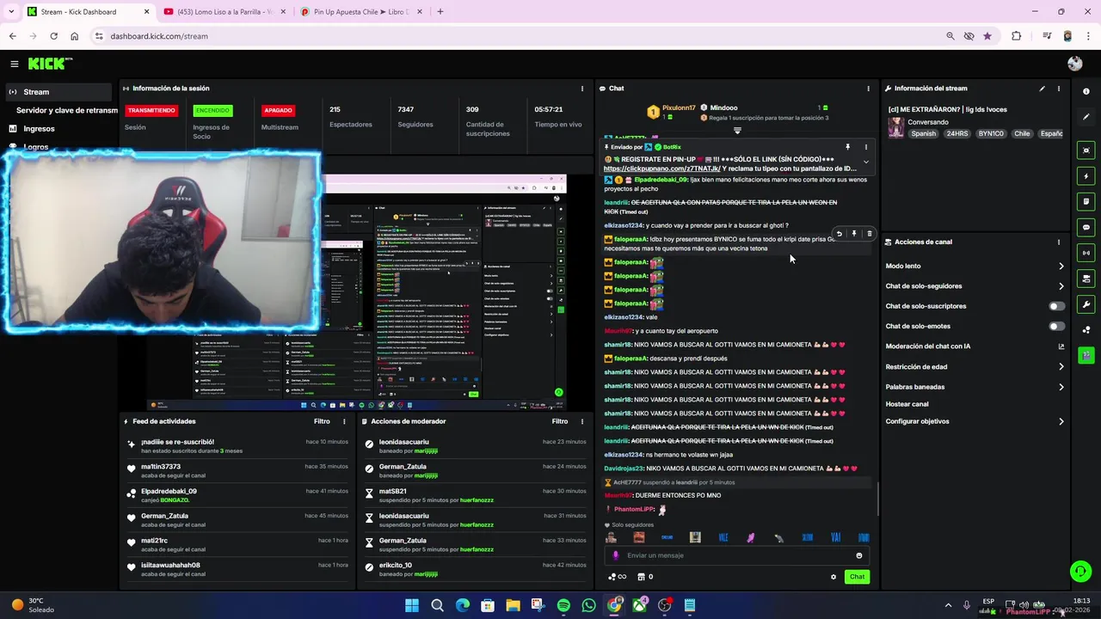Open the clickpupnano.com link in chat
1101x619 pixels.
661,169
